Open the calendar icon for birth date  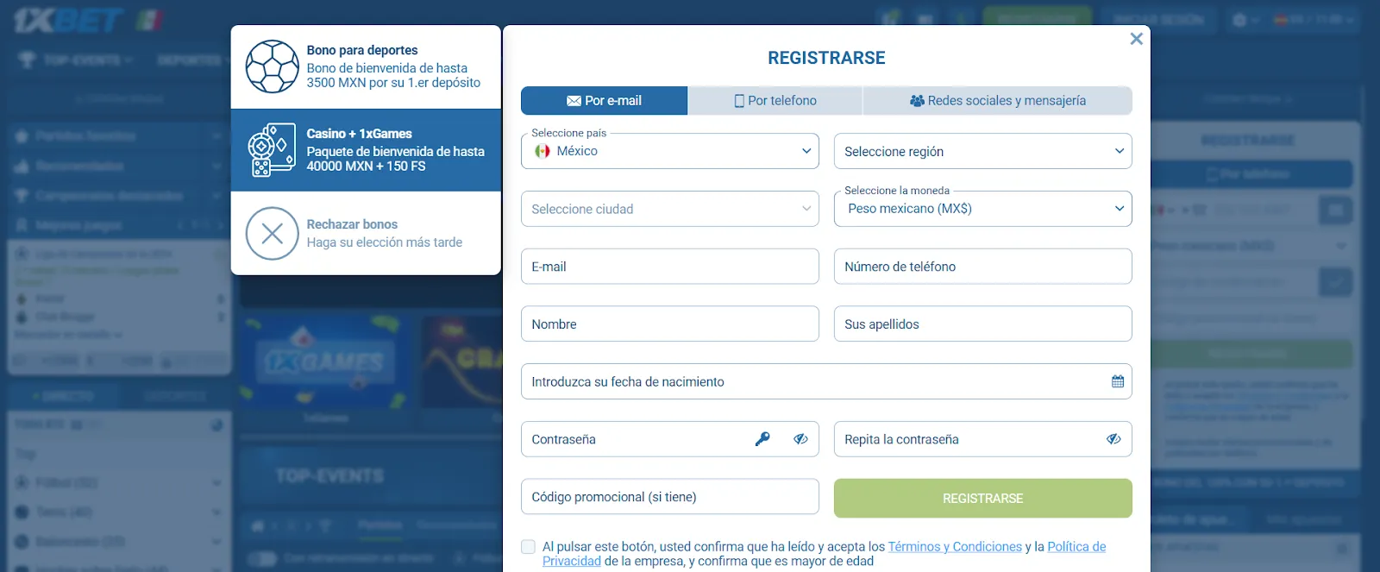click(x=1118, y=381)
